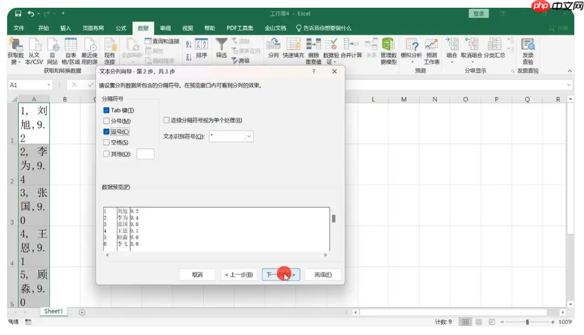
Task: Click From Web (自网站) icon
Action: tap(53, 51)
